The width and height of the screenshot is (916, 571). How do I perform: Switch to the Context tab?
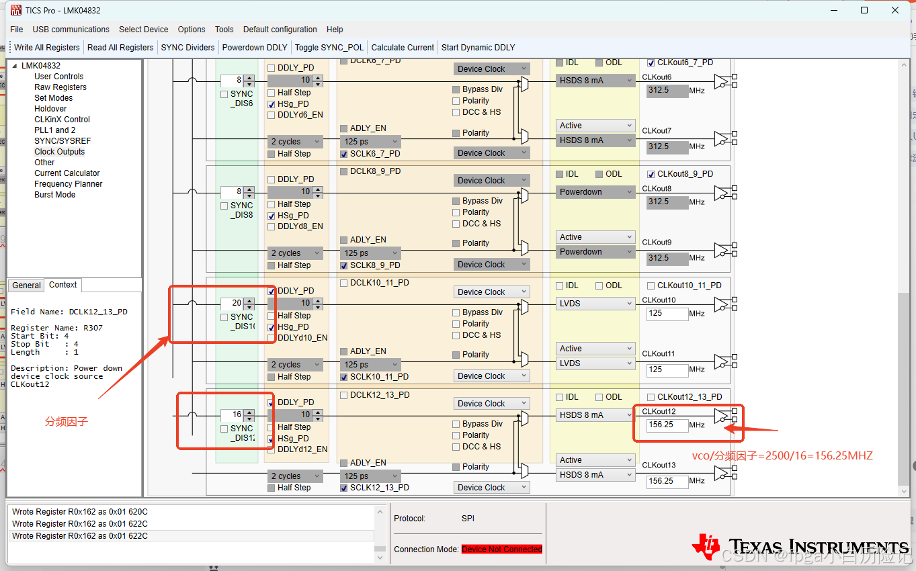(63, 285)
